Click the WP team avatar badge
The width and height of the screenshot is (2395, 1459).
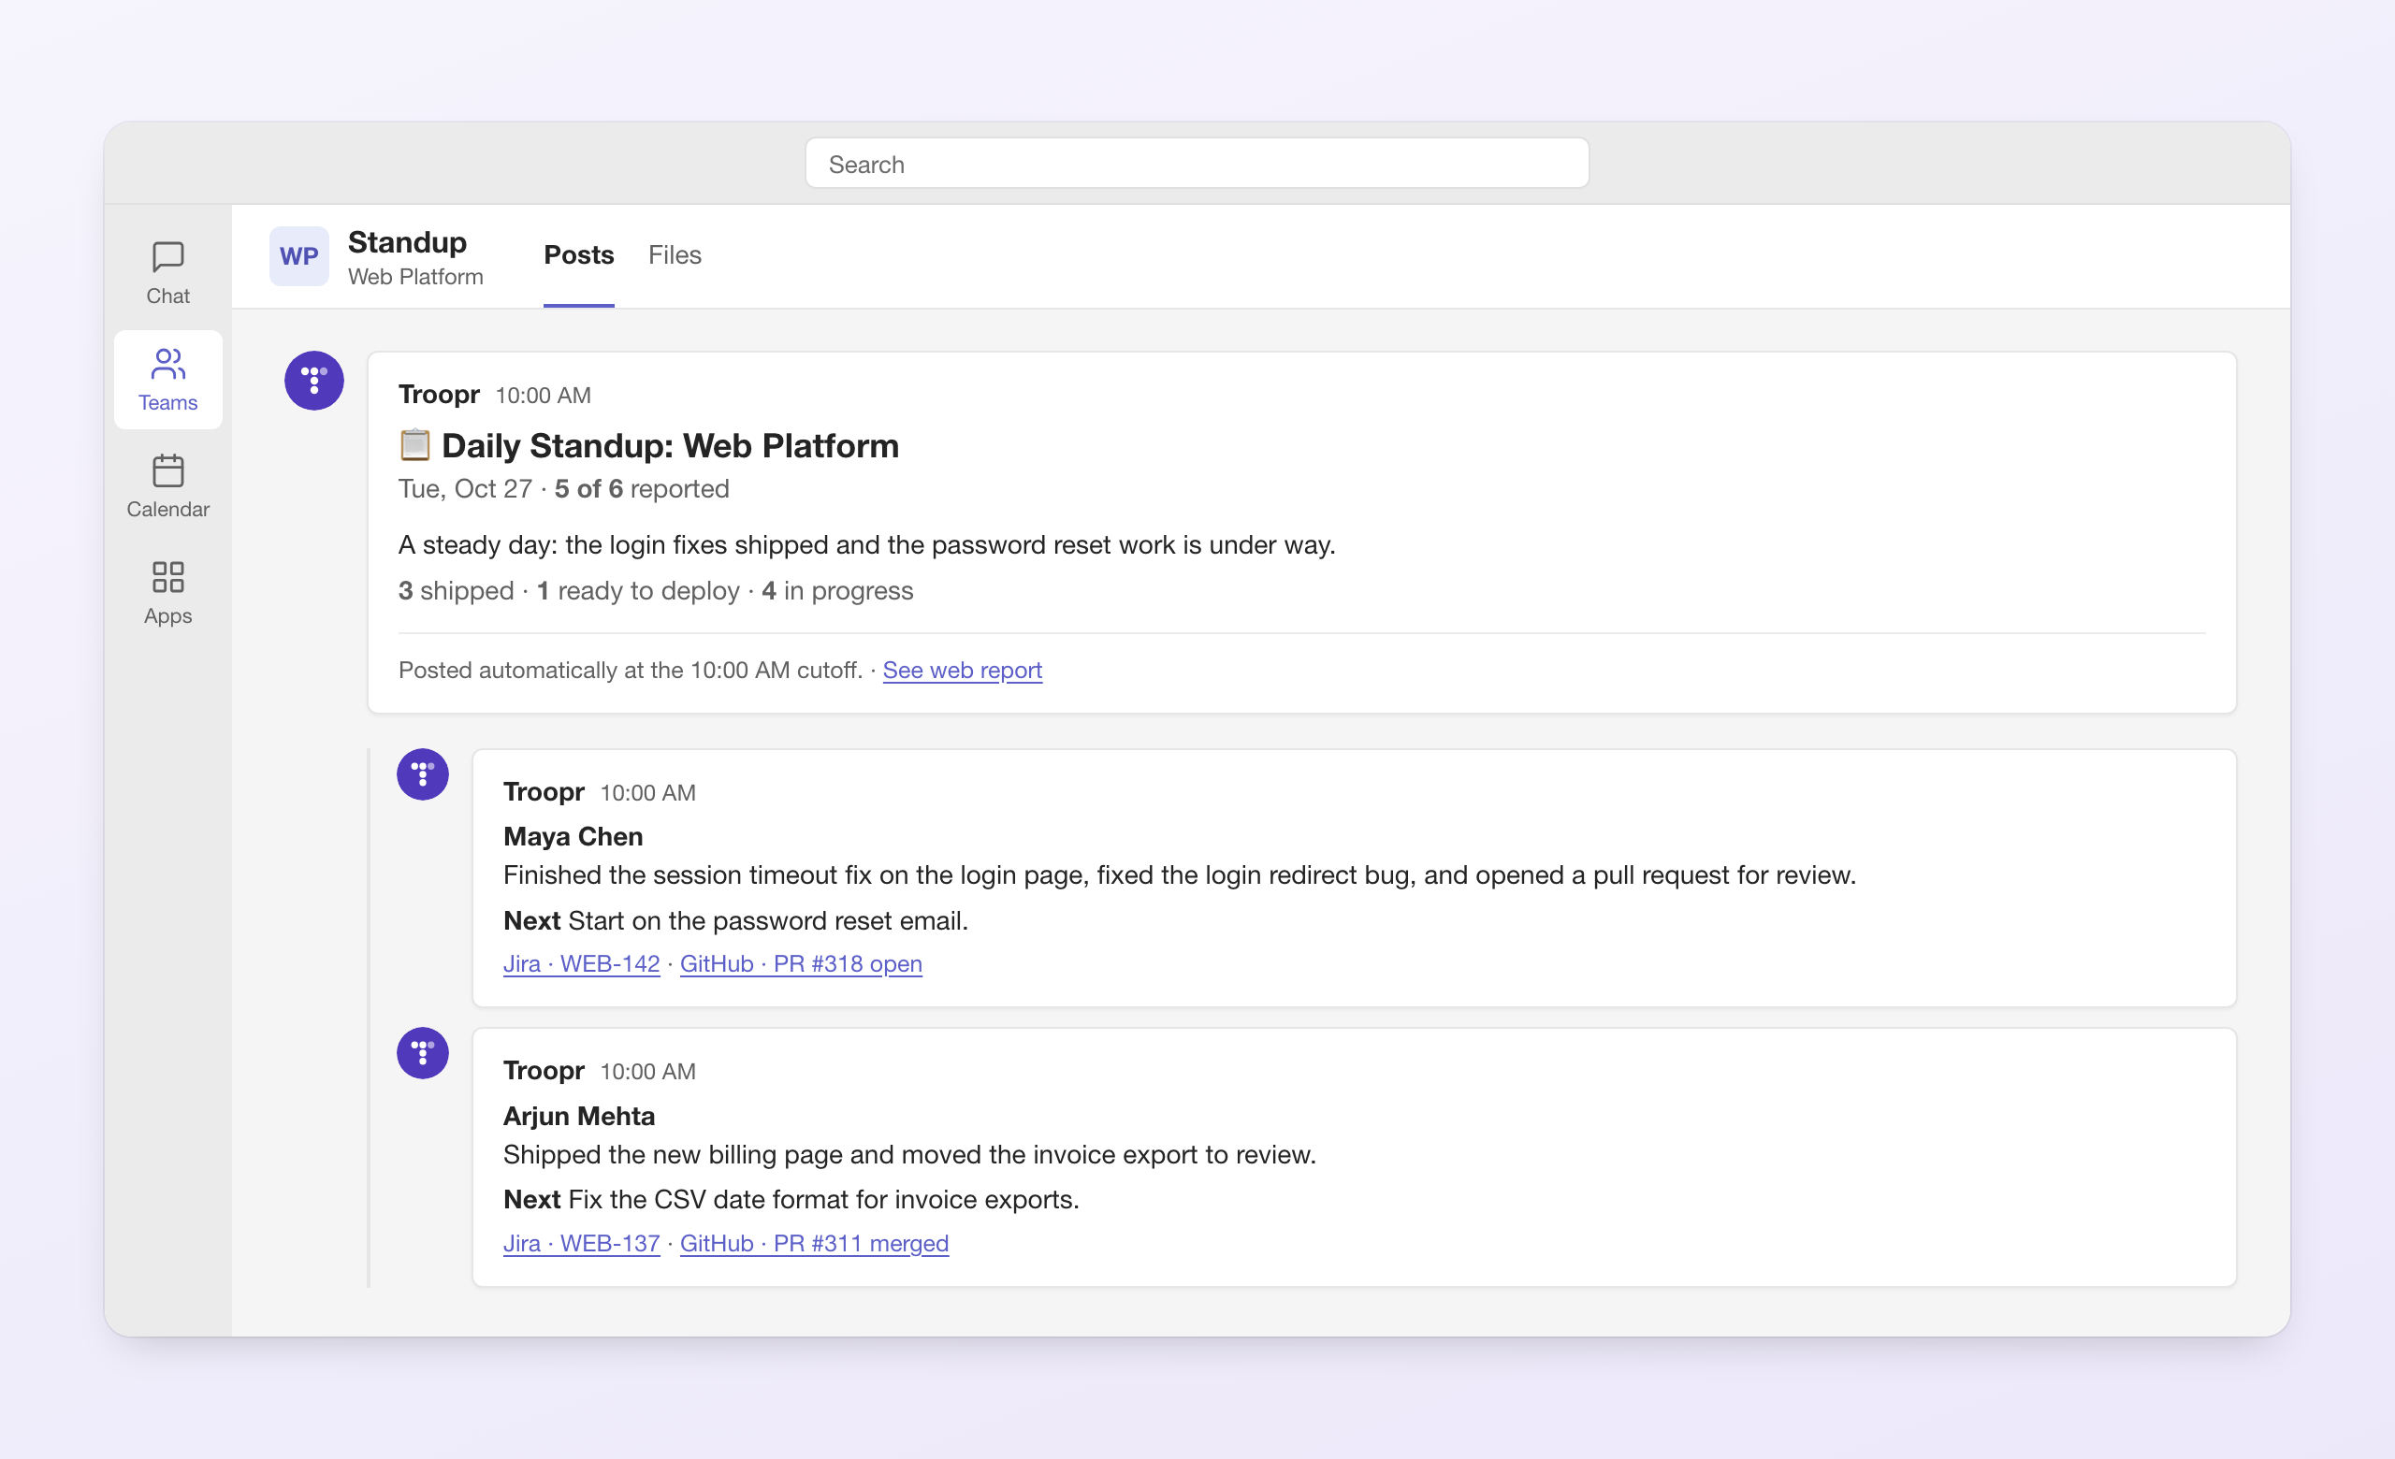point(298,256)
